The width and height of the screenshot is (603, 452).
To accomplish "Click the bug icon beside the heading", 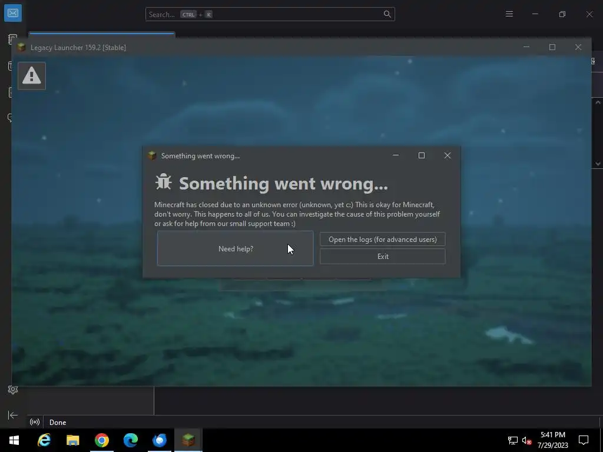I will coord(164,182).
